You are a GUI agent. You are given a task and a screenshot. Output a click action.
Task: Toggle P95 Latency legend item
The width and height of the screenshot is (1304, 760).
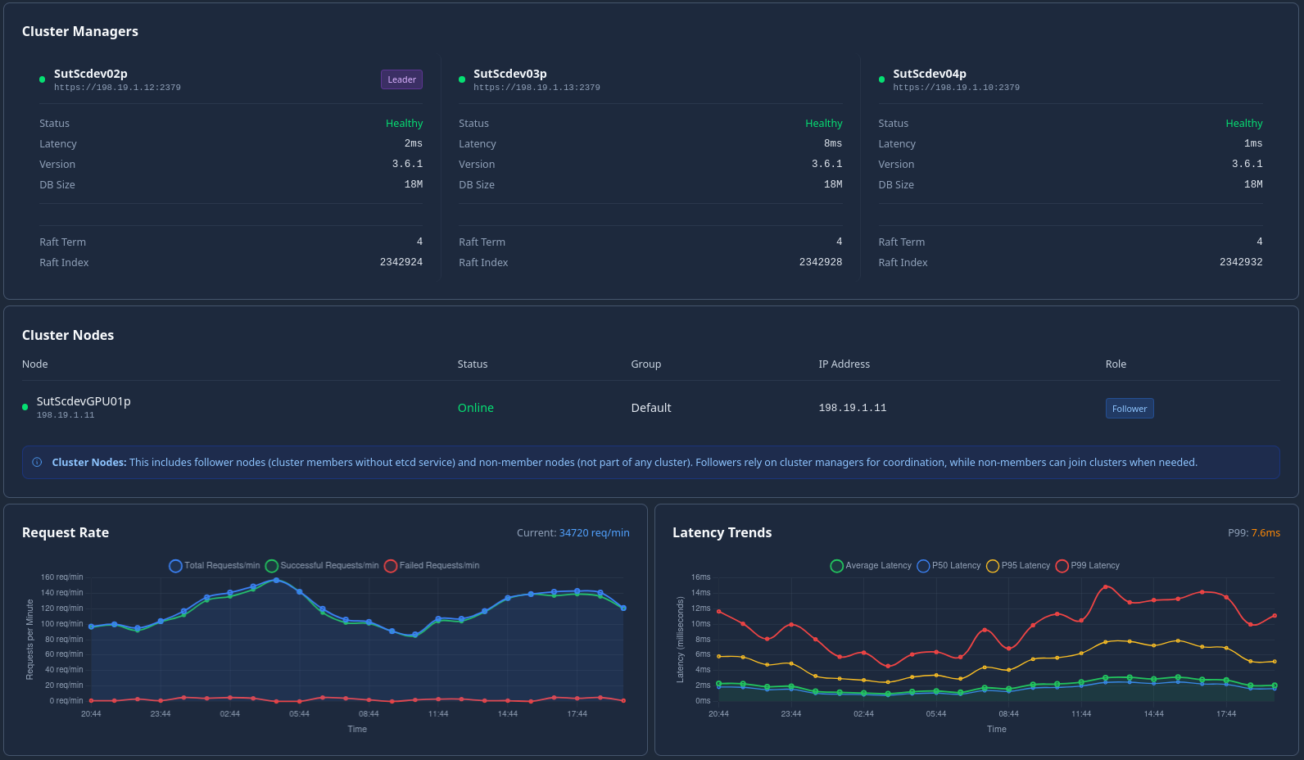coord(1018,566)
